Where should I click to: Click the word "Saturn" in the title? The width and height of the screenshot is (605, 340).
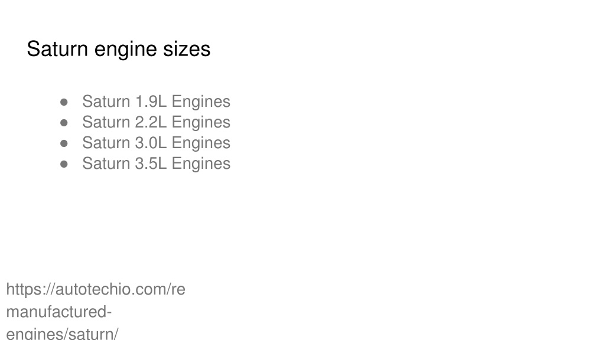click(x=57, y=50)
